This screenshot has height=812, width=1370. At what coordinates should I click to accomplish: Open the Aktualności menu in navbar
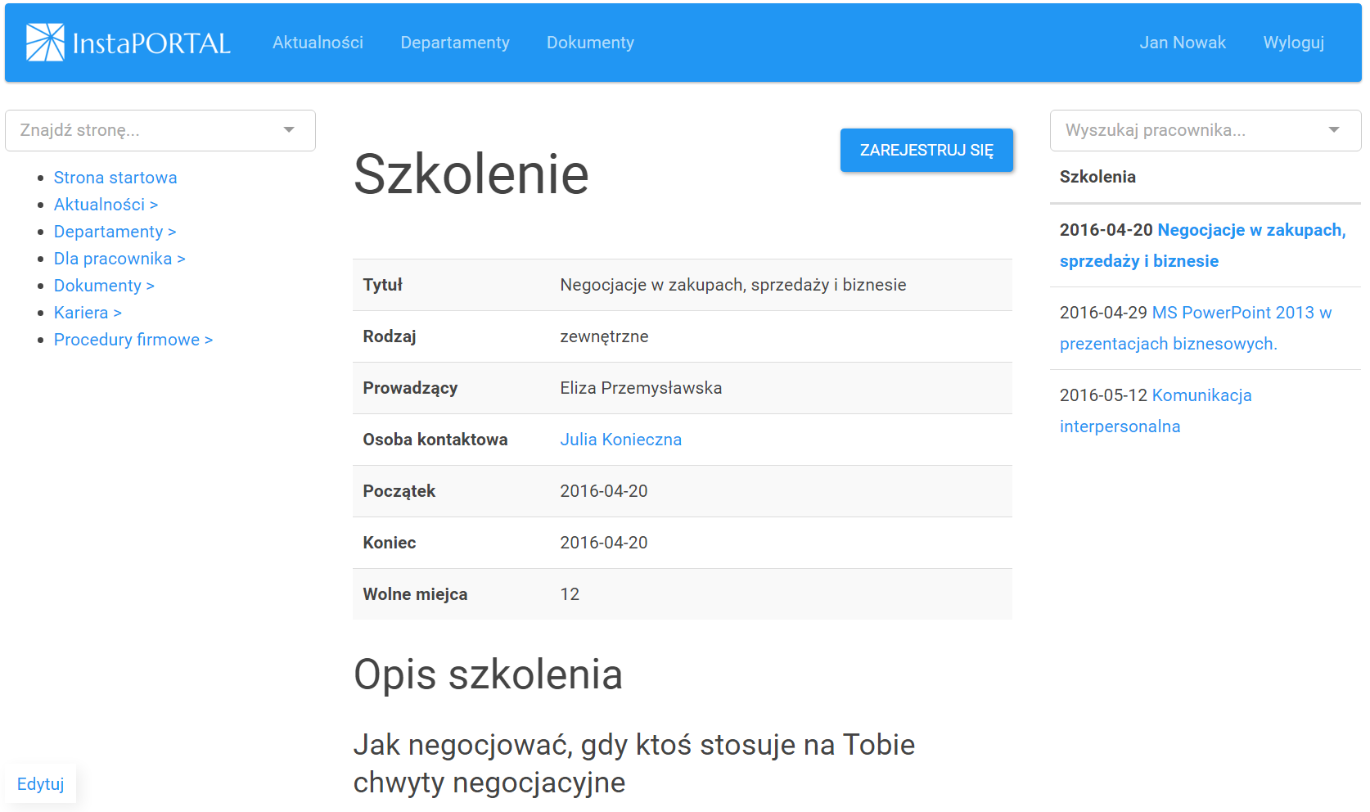[x=318, y=43]
